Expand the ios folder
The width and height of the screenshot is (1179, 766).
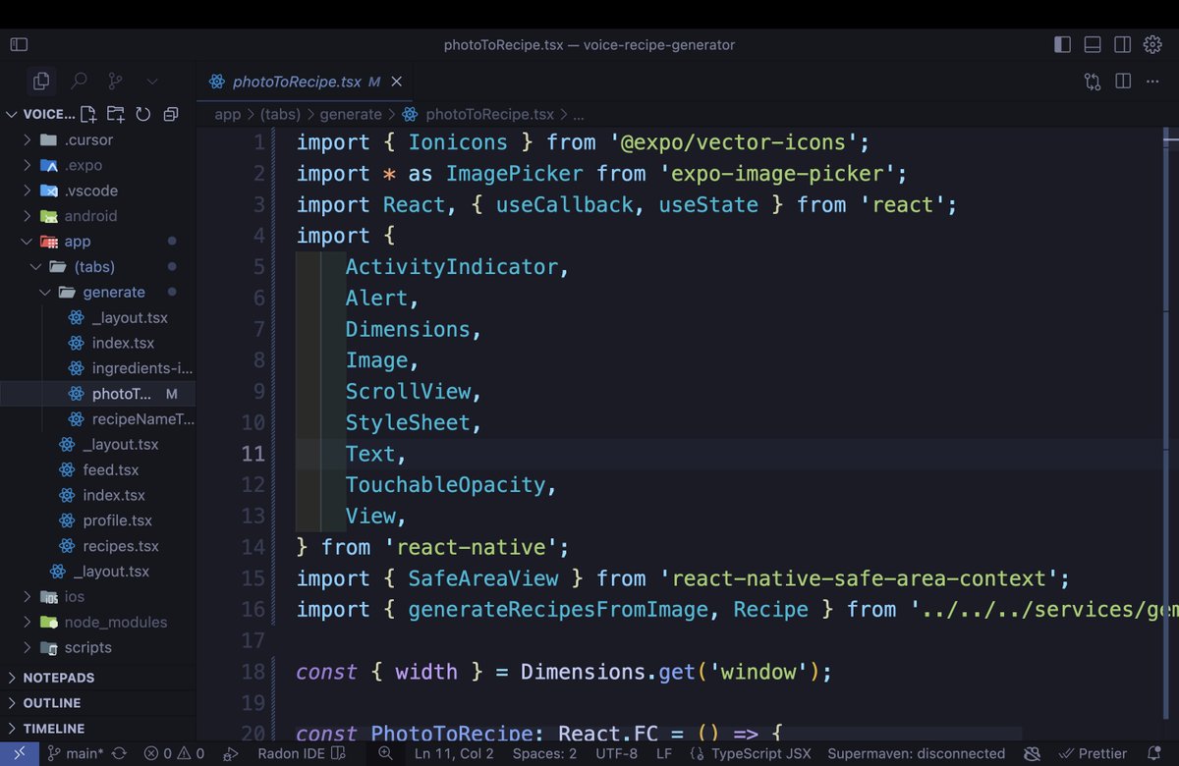[98, 597]
